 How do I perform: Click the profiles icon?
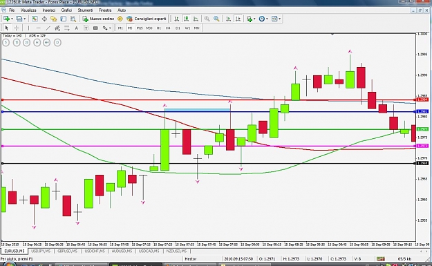[x=19, y=19]
